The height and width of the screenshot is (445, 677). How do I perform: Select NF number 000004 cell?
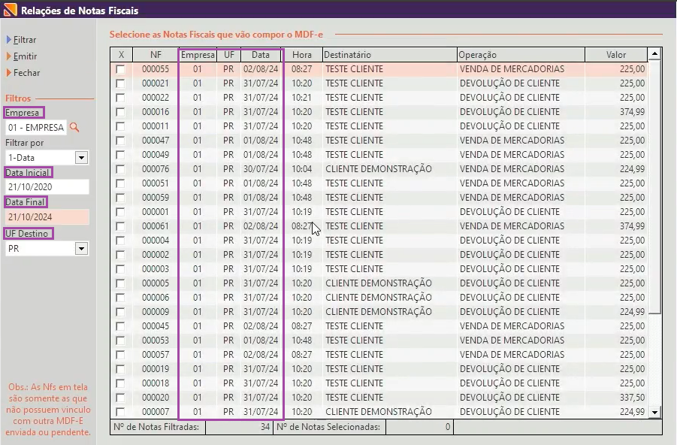pyautogui.click(x=156, y=241)
